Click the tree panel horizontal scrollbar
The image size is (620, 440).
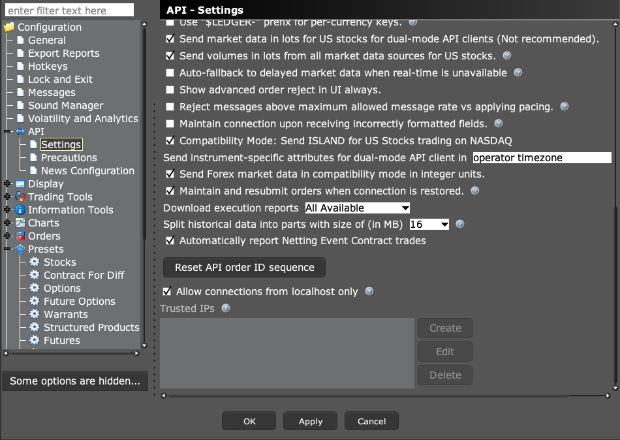click(71, 353)
